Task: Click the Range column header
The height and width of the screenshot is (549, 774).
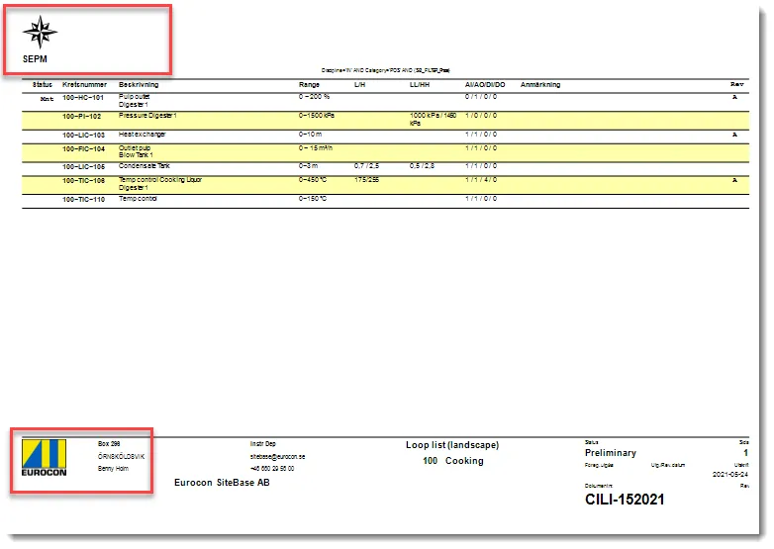Action: [x=309, y=85]
